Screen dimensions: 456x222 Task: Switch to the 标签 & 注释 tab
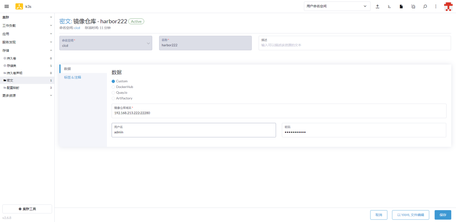73,77
